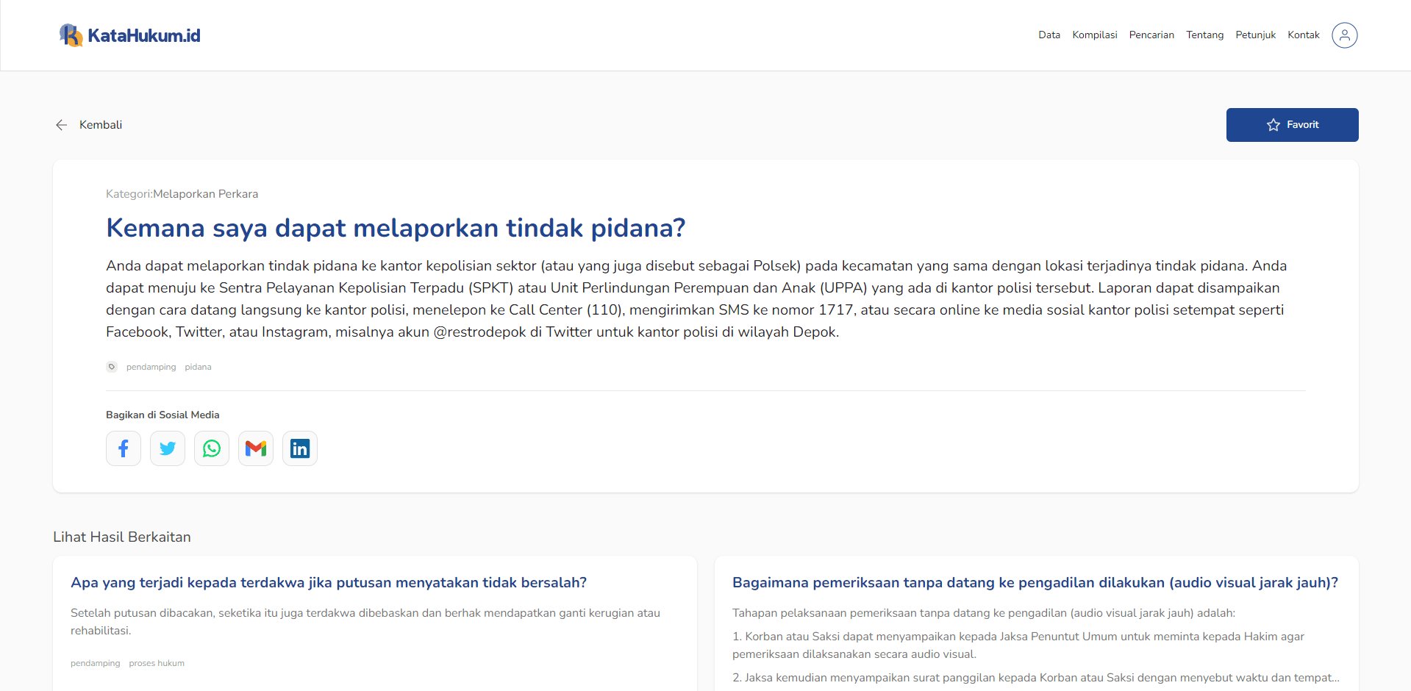Open the Data menu item
1411x691 pixels.
1049,35
